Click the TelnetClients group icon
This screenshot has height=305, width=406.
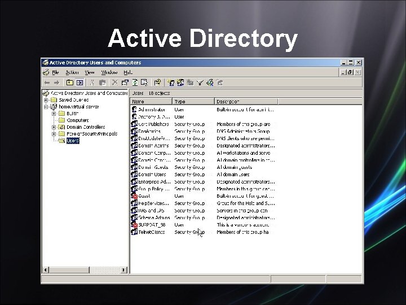(134, 232)
